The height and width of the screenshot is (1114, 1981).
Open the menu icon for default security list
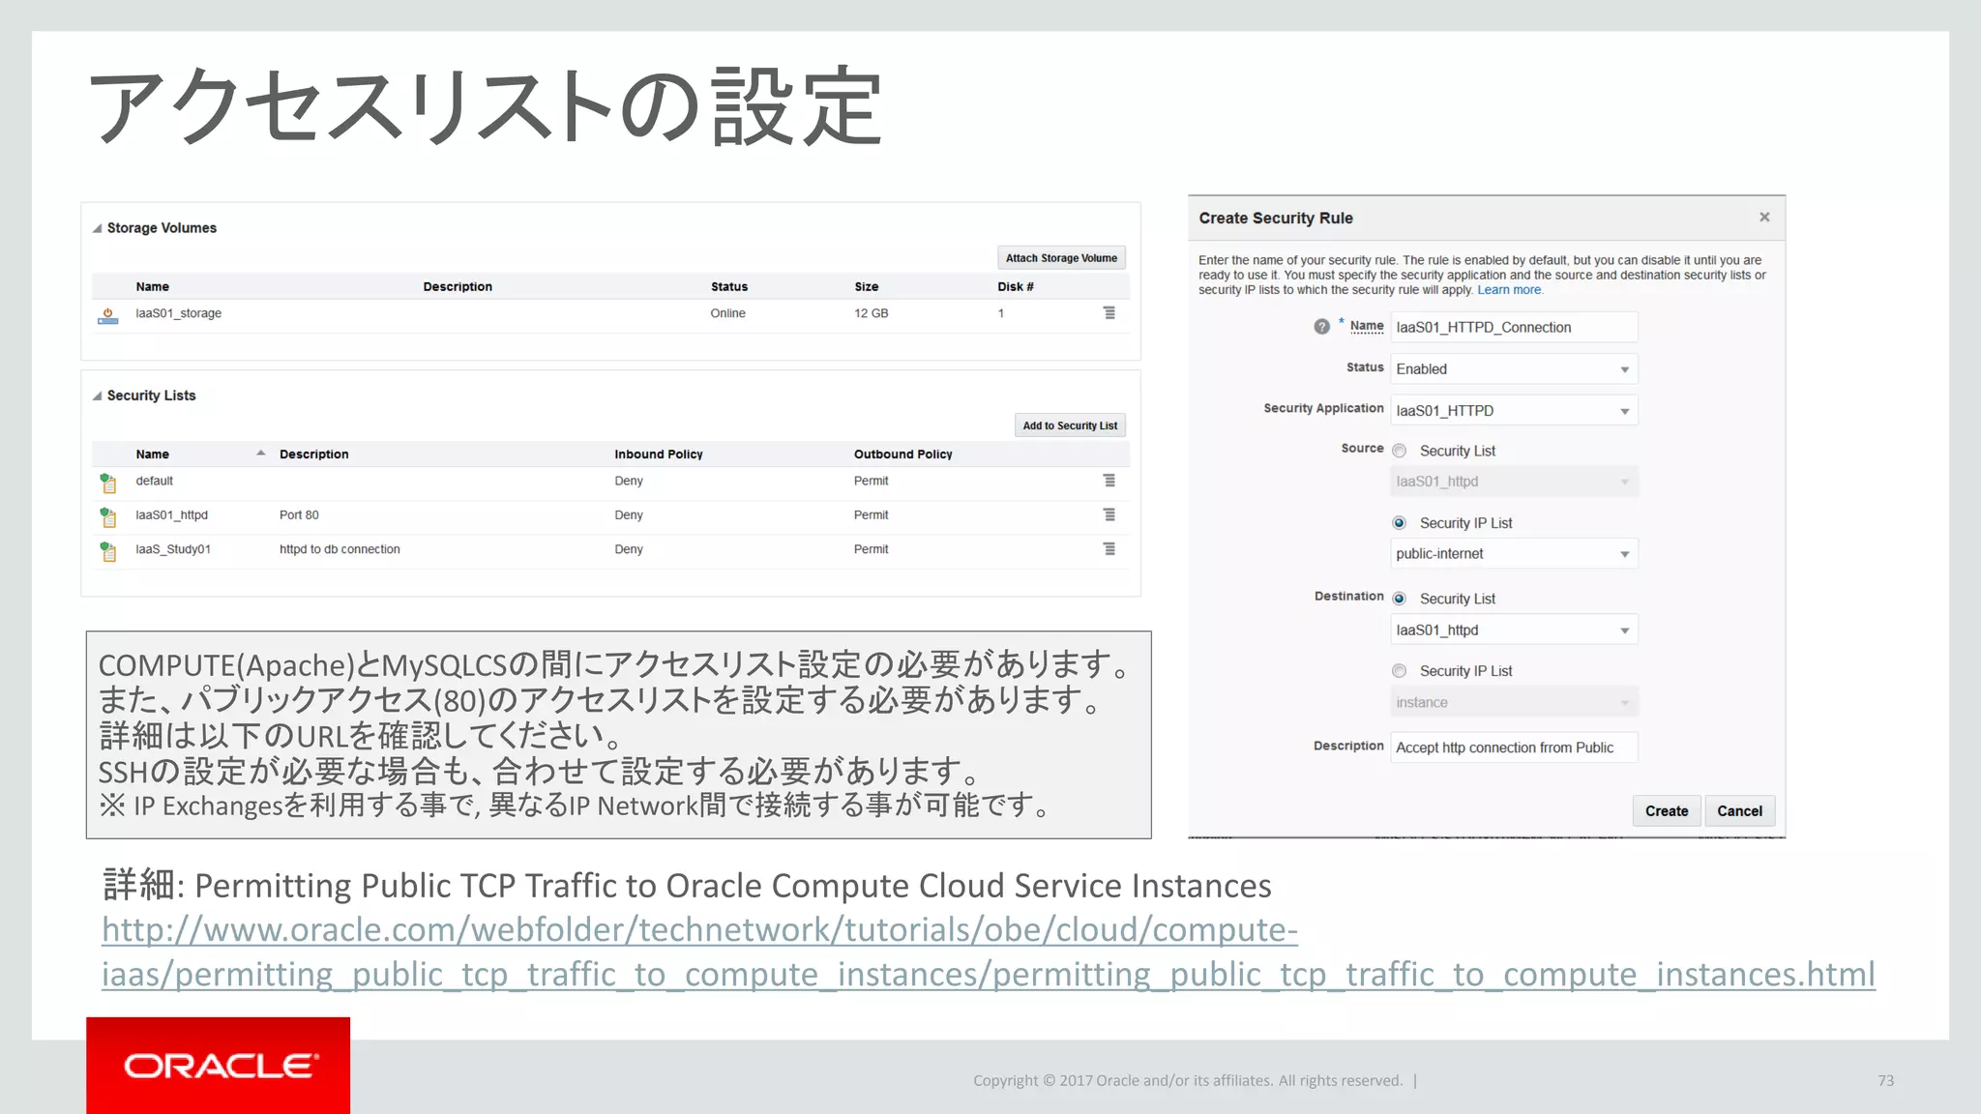1109,481
